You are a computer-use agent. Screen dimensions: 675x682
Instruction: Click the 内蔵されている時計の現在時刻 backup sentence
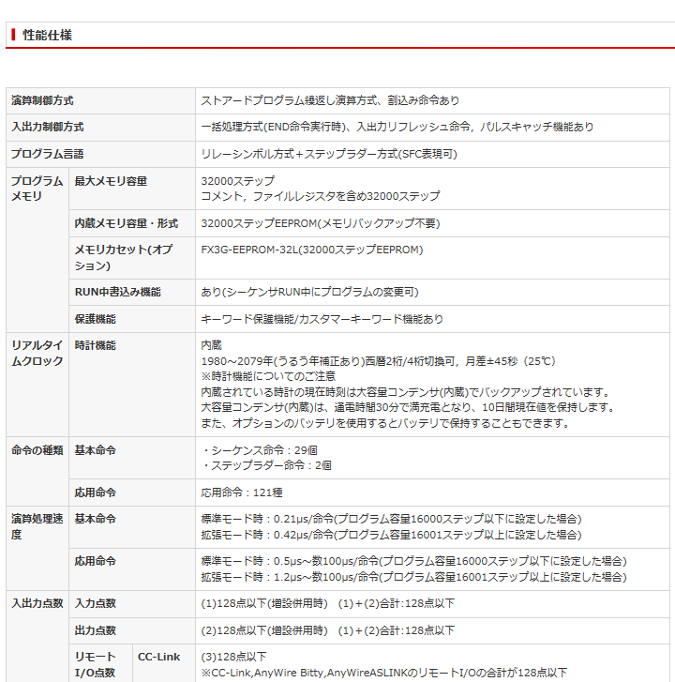pos(406,392)
